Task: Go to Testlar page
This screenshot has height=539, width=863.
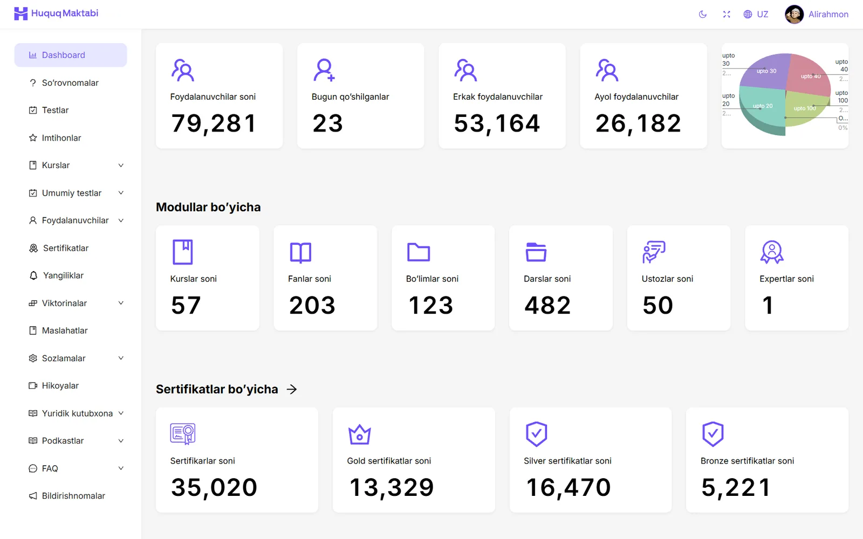Action: 71,110
